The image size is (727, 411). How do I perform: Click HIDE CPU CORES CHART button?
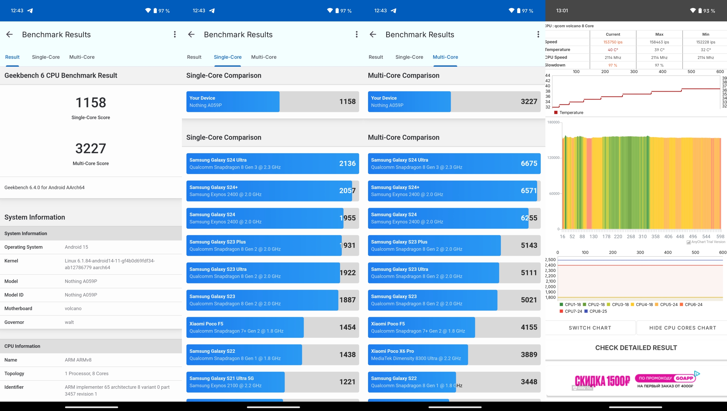(x=683, y=328)
